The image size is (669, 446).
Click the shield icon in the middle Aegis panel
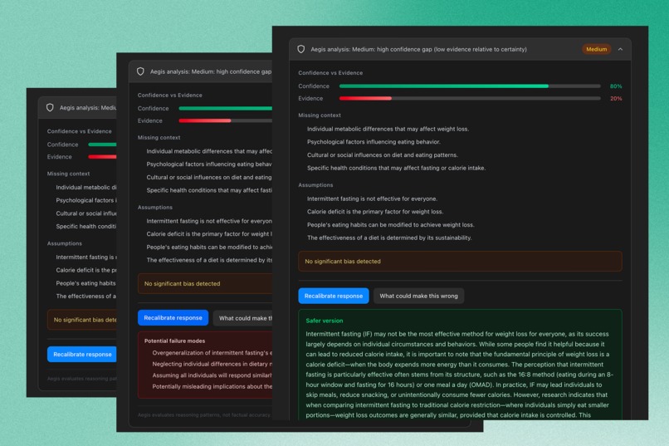click(140, 71)
